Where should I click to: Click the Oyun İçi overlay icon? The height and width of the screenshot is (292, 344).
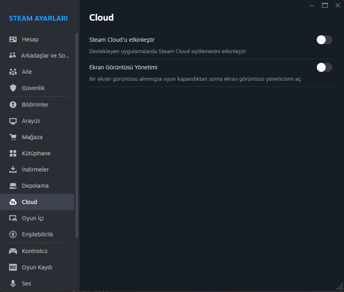[13, 218]
